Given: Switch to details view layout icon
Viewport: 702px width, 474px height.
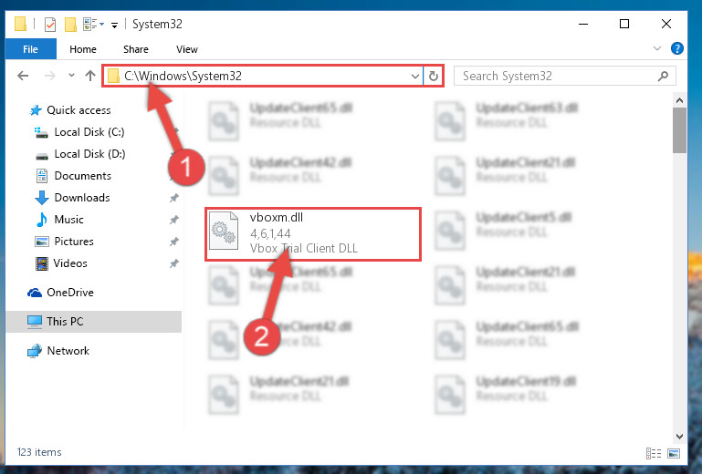Looking at the screenshot, I should pyautogui.click(x=654, y=453).
